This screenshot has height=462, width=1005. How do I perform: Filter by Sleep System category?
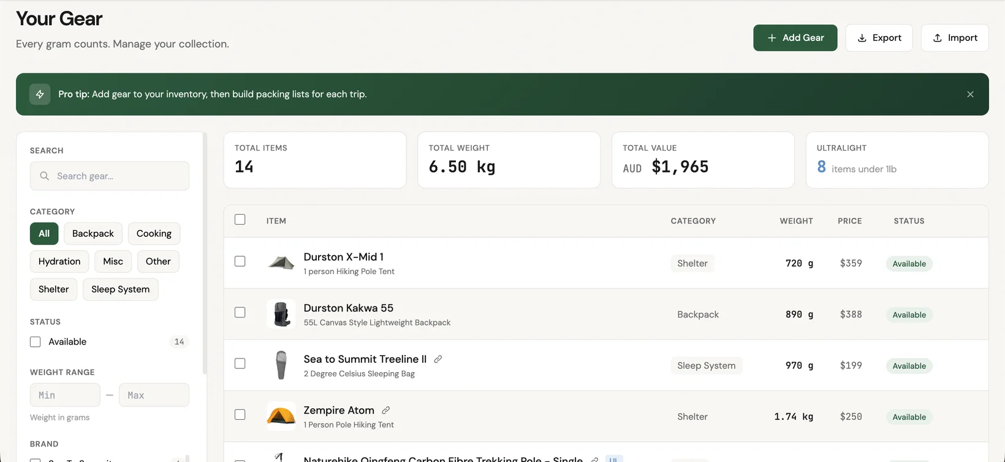[120, 289]
